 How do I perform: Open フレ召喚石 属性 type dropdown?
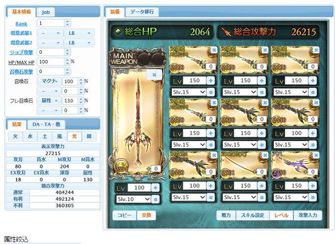point(49,101)
